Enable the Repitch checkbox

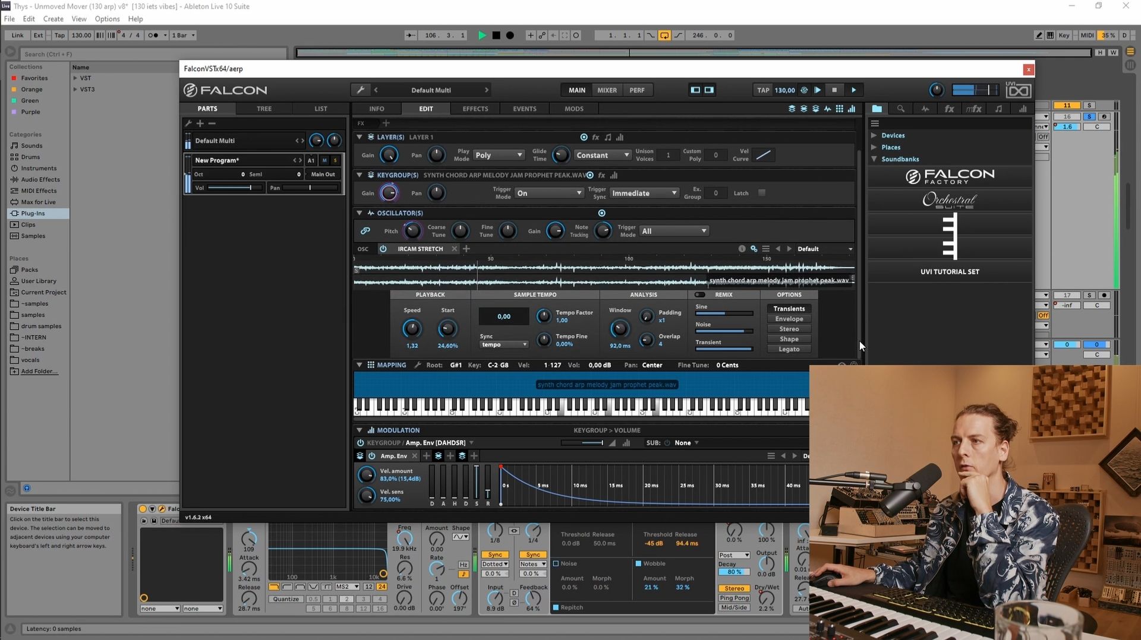tap(556, 607)
